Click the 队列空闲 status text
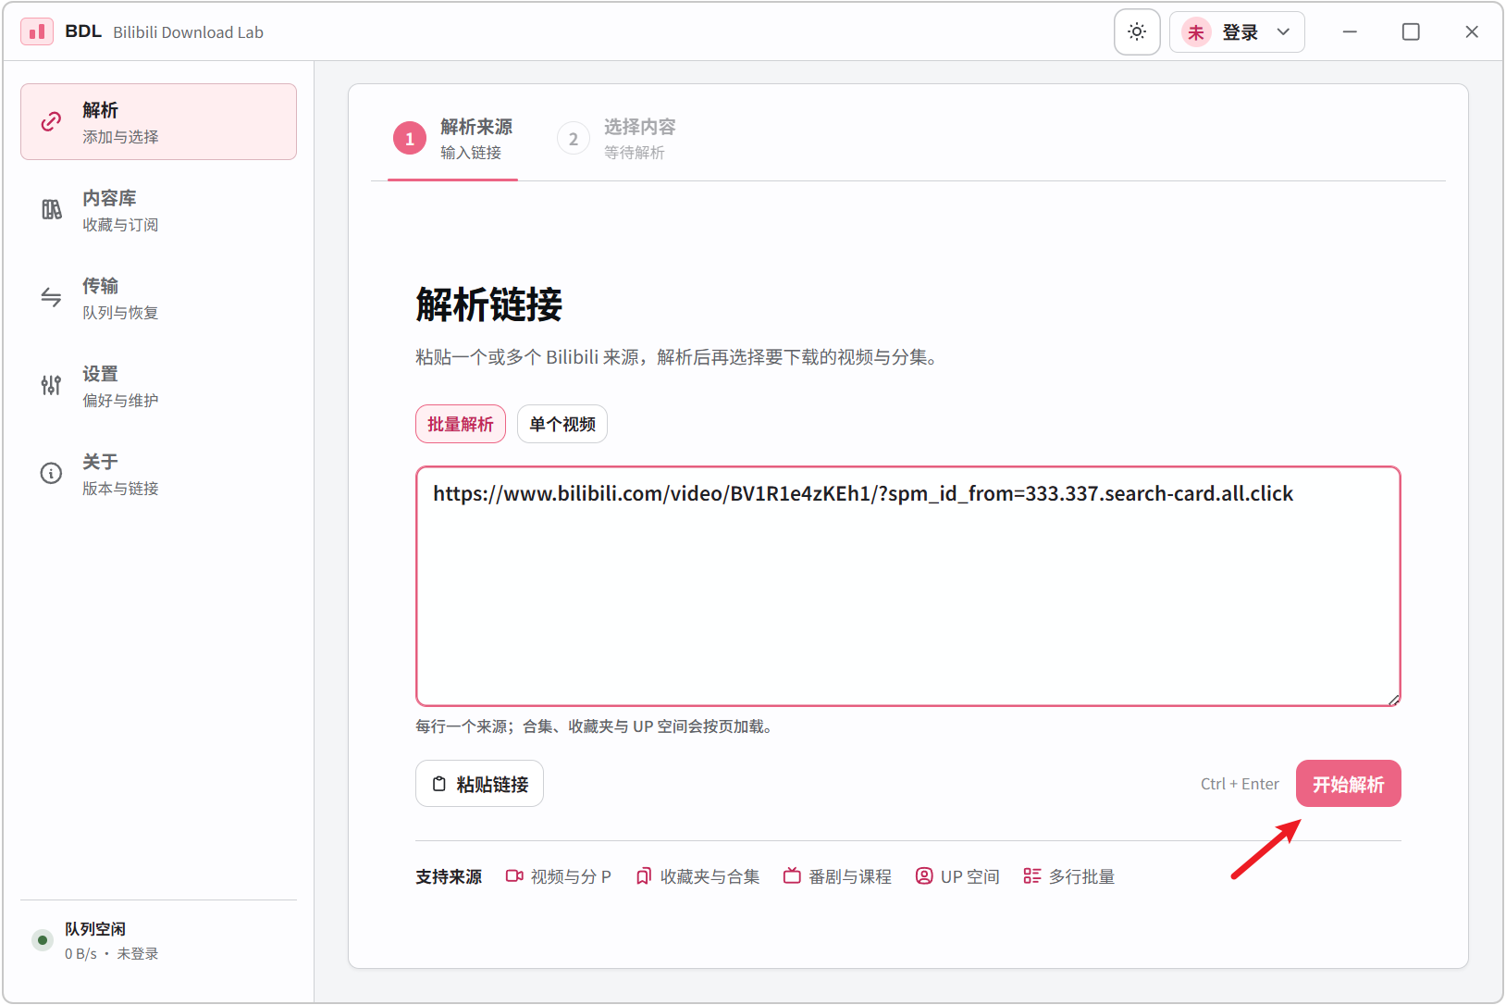Screen dimensions: 1506x1005 [95, 928]
